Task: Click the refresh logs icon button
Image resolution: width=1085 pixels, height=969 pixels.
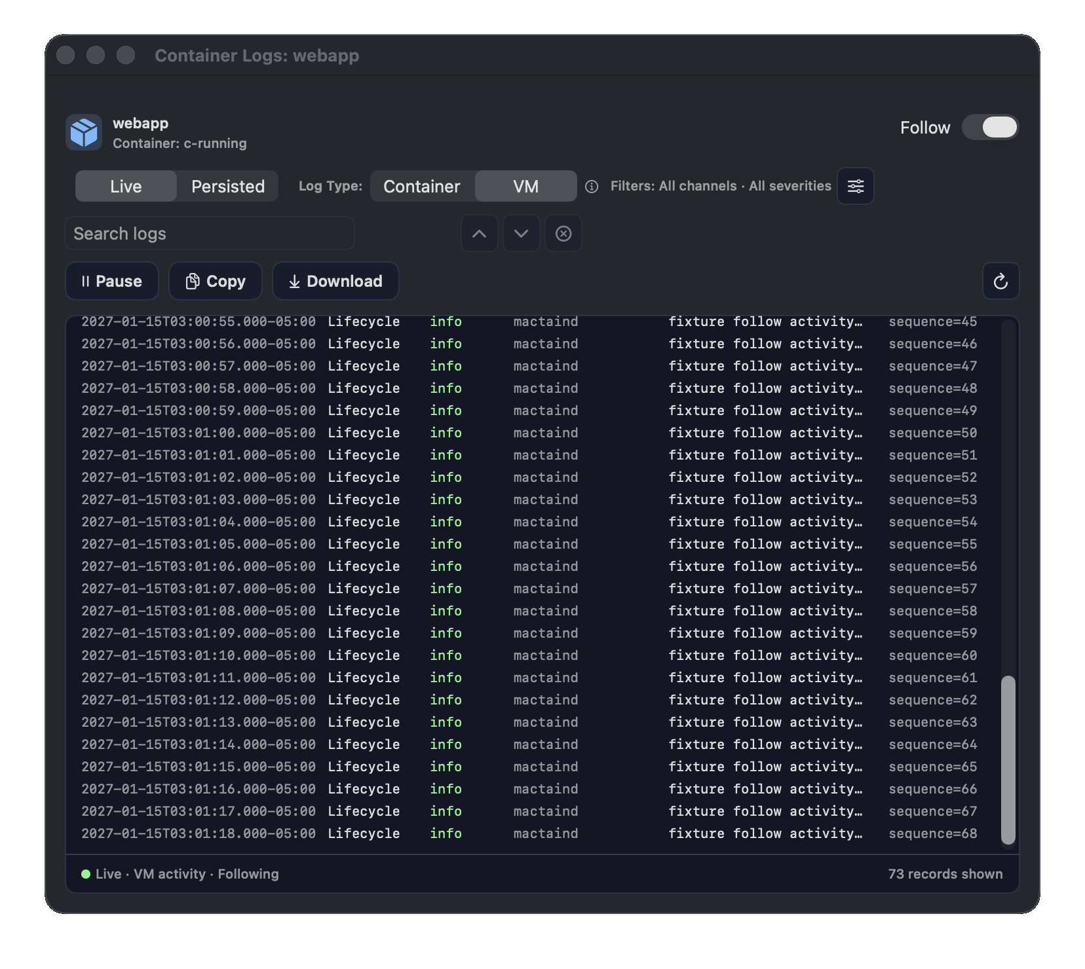Action: [1000, 282]
